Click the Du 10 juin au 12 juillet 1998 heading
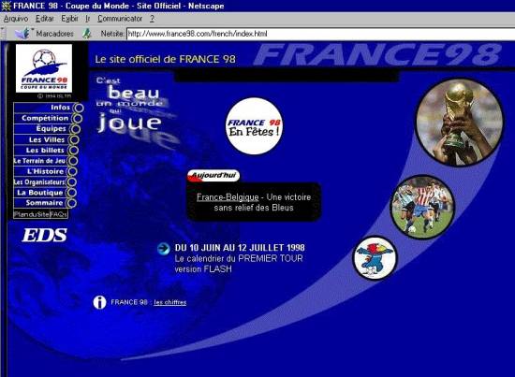 click(x=240, y=248)
